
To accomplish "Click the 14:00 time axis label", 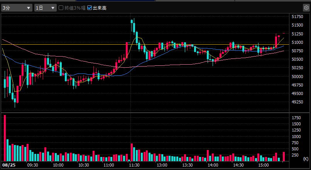I will point(213,165).
